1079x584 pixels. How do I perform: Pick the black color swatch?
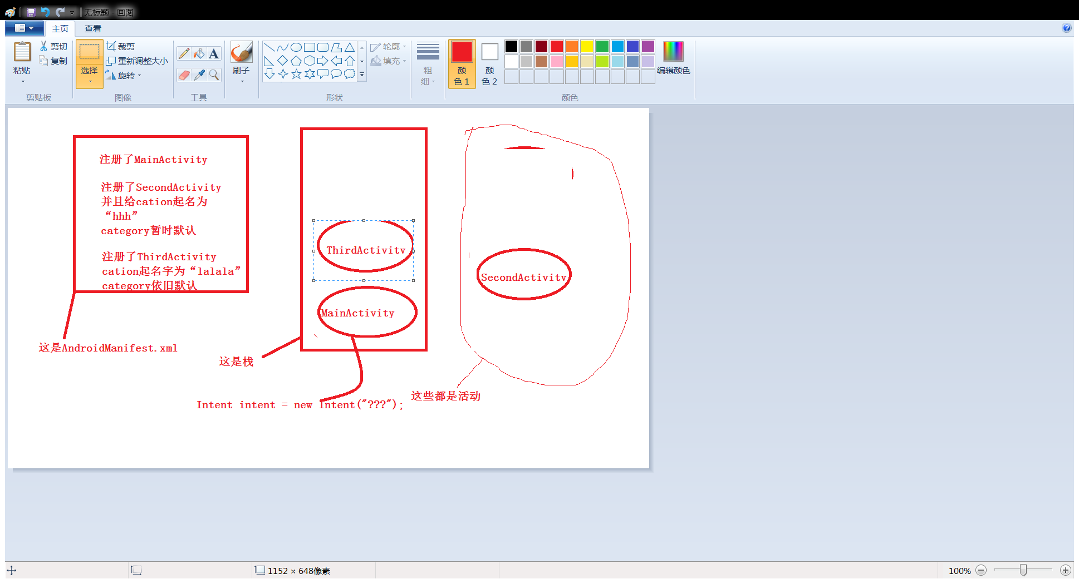click(511, 46)
